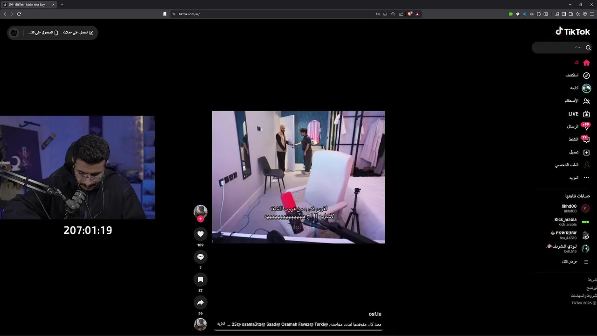
Task: Open the Brave Wallet icon
Action: (x=571, y=14)
